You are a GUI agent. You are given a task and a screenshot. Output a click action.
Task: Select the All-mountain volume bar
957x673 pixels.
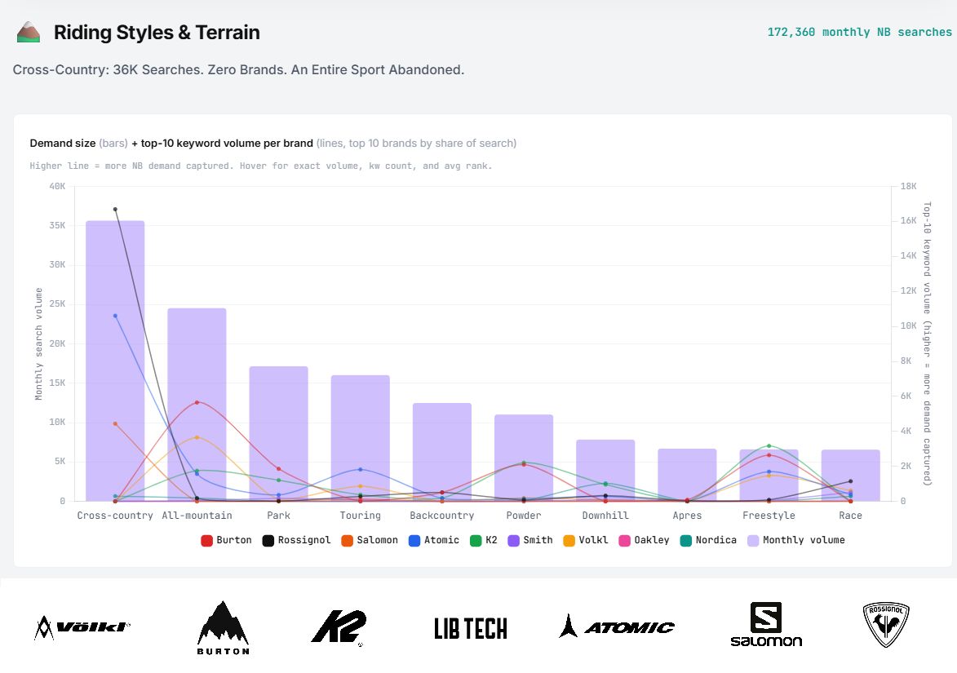197,405
